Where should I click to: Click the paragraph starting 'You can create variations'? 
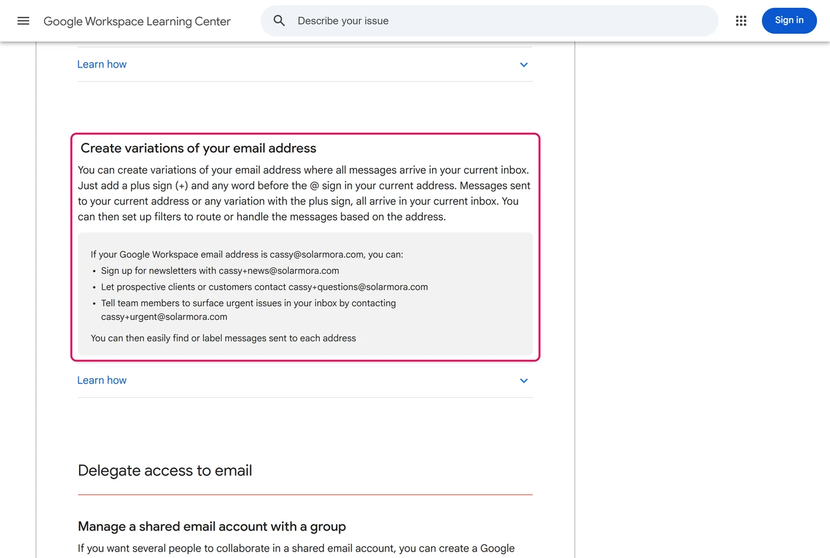click(304, 193)
